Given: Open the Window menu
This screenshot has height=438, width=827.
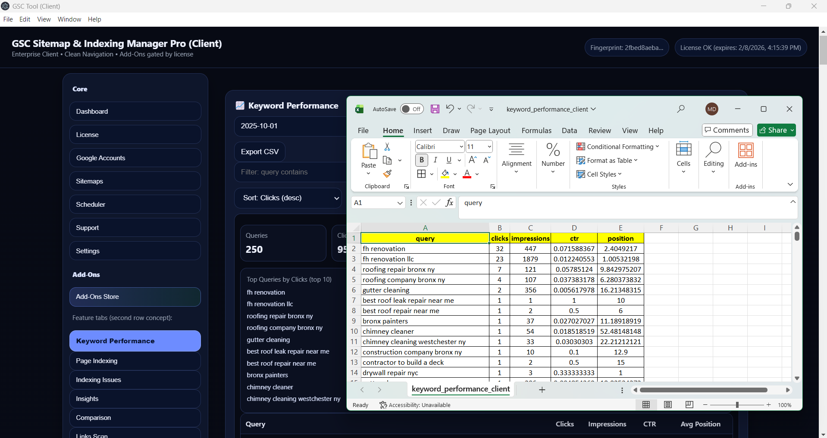Looking at the screenshot, I should [x=69, y=19].
